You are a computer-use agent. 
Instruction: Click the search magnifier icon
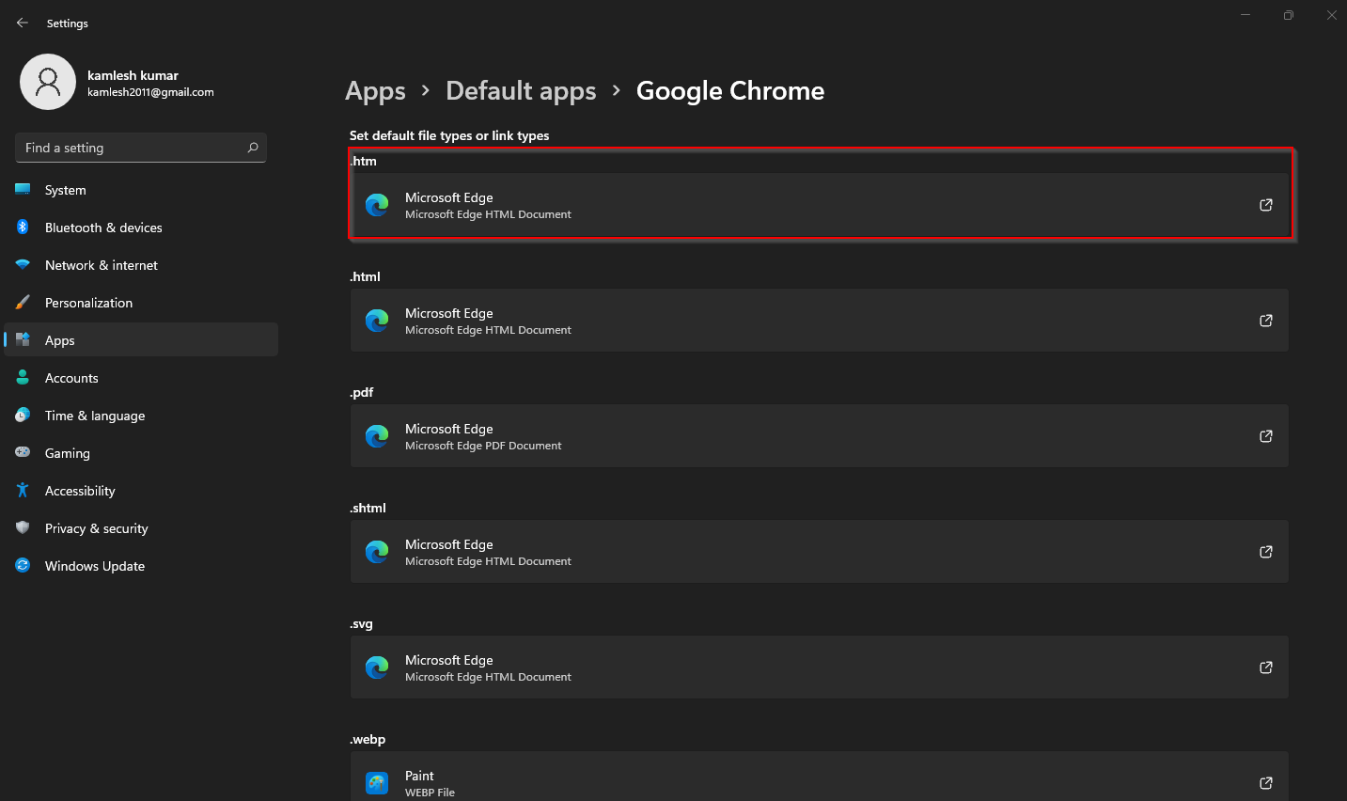[253, 148]
